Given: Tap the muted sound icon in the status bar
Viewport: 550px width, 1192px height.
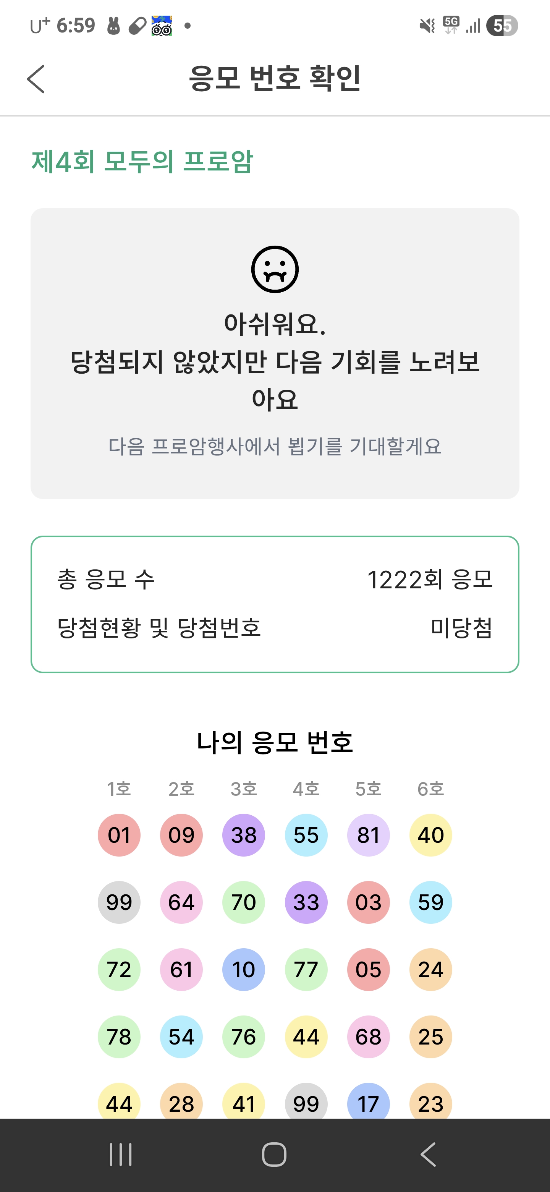Looking at the screenshot, I should (x=427, y=26).
